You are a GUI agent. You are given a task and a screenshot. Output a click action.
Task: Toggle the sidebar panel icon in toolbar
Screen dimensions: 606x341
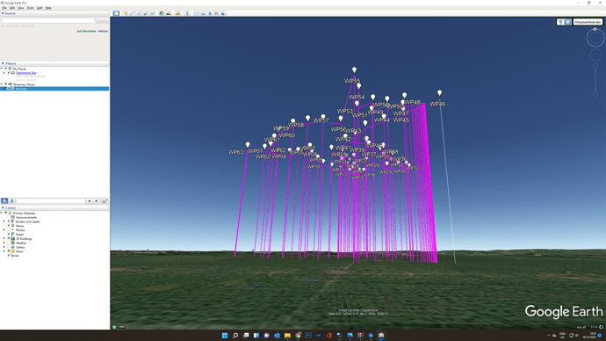point(116,13)
